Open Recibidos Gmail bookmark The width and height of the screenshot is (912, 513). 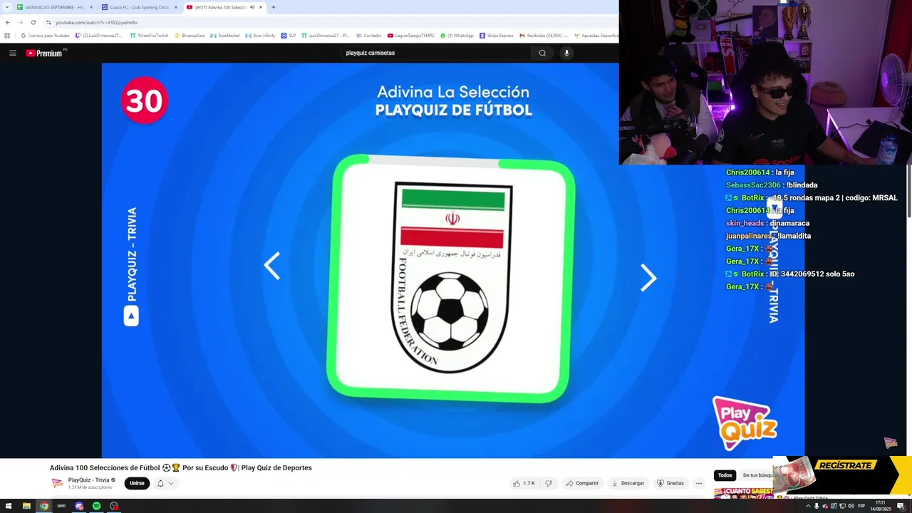pyautogui.click(x=544, y=35)
